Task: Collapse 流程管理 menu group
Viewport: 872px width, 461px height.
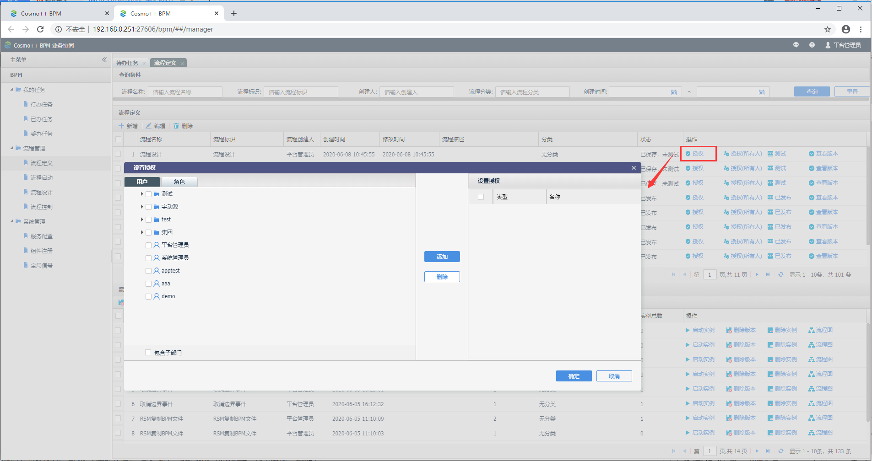Action: [11, 148]
